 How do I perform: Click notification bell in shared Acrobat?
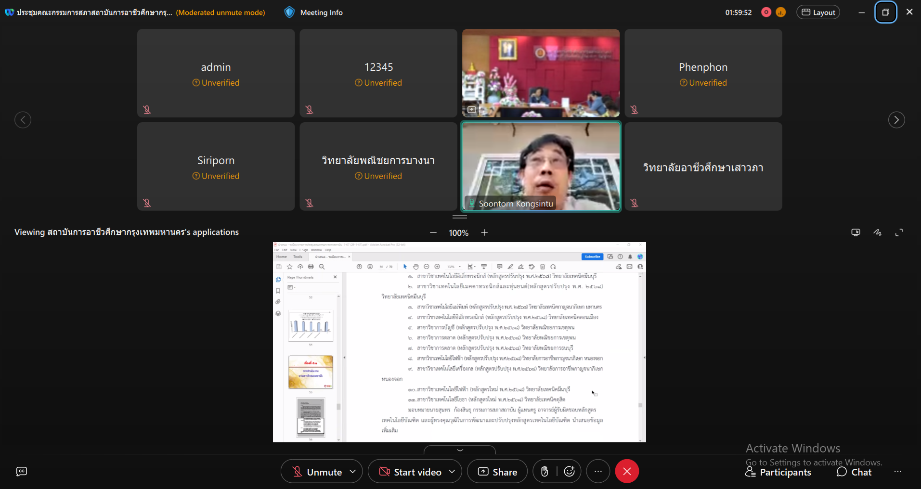pos(630,257)
